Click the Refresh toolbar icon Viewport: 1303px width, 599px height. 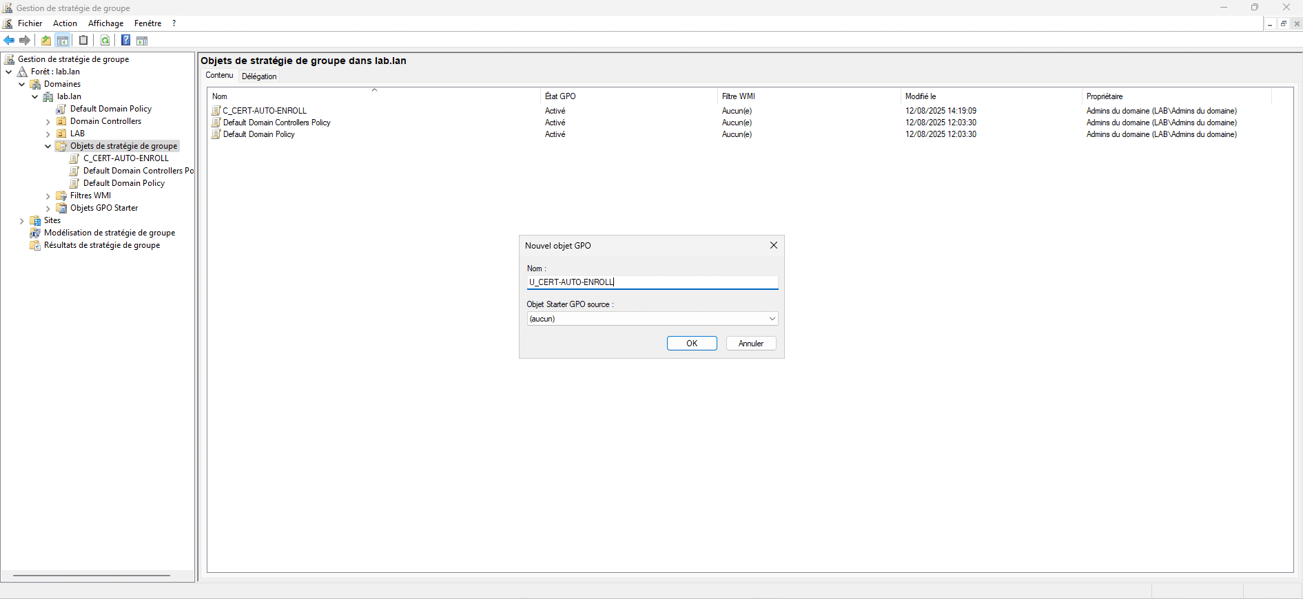[105, 41]
